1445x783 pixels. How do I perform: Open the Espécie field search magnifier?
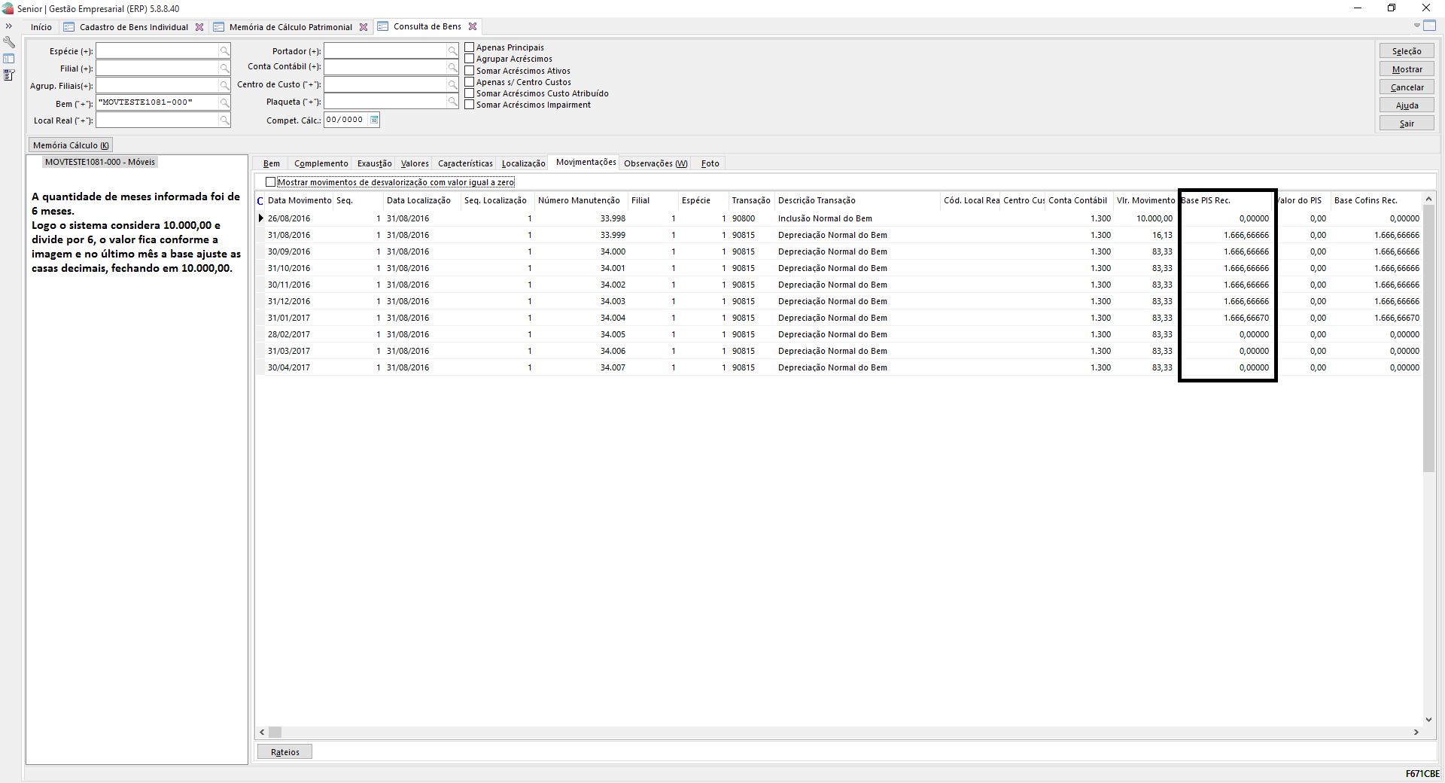pos(224,51)
